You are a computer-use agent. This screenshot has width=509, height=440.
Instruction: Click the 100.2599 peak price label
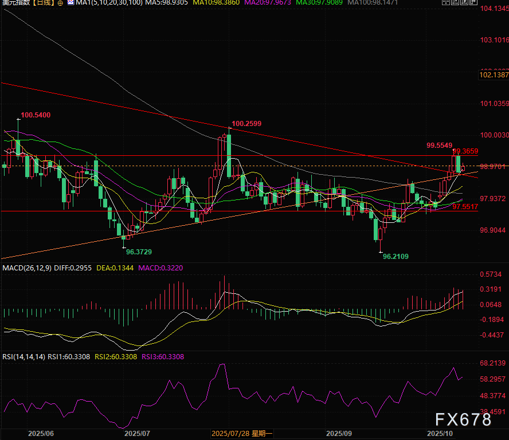(246, 123)
